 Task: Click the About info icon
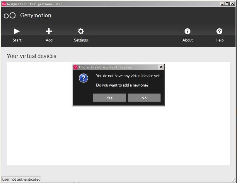pos(187,31)
